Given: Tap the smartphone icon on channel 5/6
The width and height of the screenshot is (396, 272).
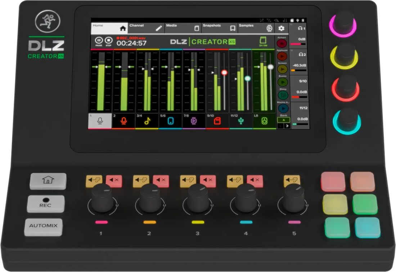Looking at the screenshot, I should [171, 121].
